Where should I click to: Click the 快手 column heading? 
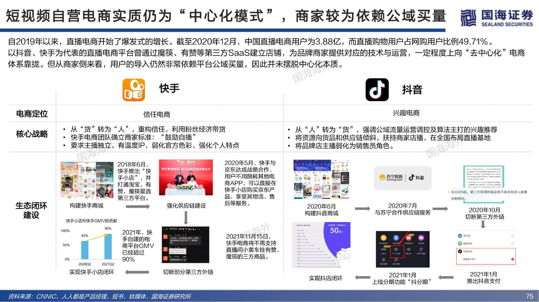click(x=169, y=88)
